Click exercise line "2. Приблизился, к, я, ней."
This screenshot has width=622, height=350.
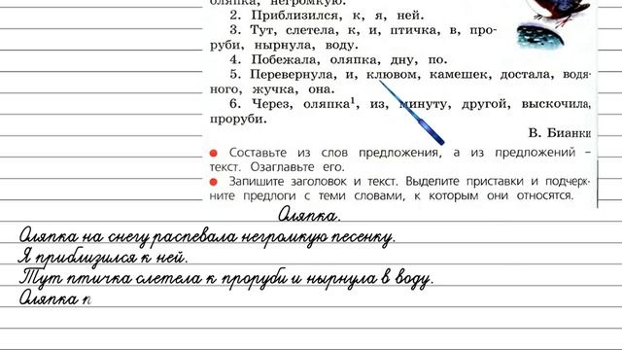(327, 16)
